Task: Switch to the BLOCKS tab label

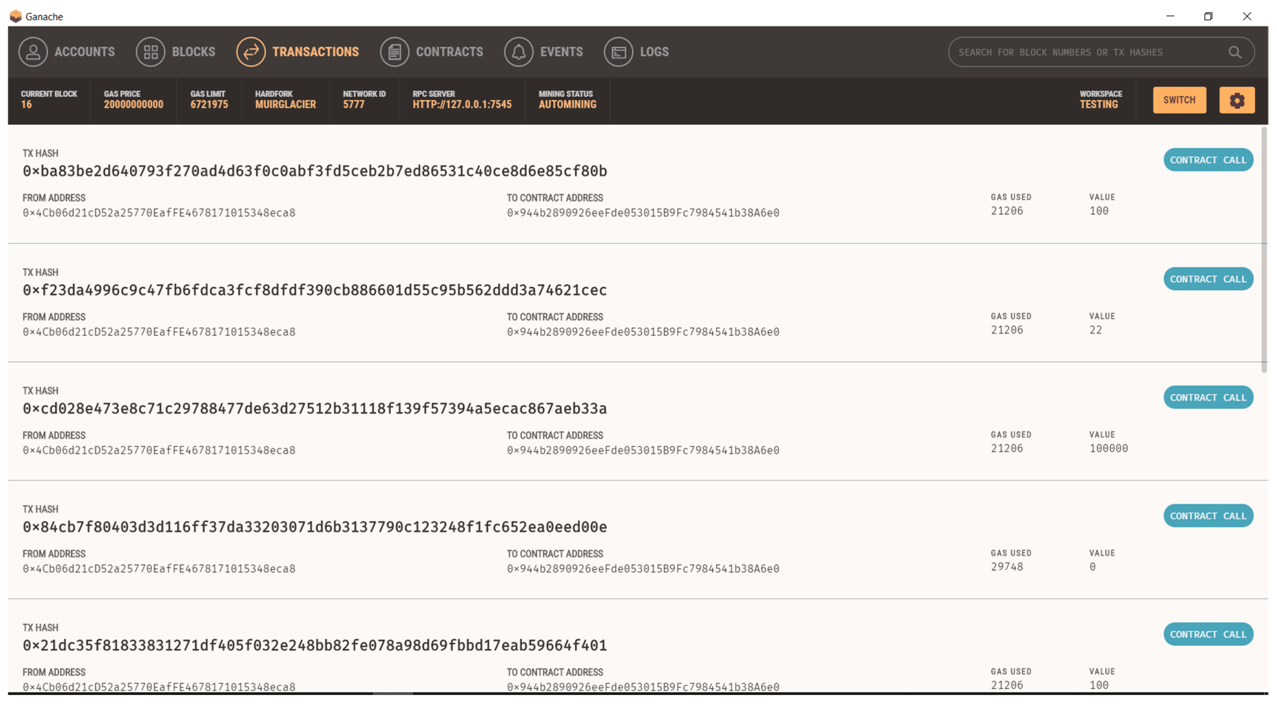Action: [193, 51]
